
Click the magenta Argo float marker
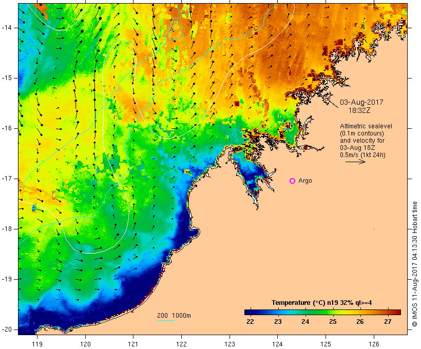point(293,181)
